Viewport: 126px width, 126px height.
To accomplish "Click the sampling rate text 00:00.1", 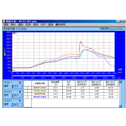I will (112, 29).
